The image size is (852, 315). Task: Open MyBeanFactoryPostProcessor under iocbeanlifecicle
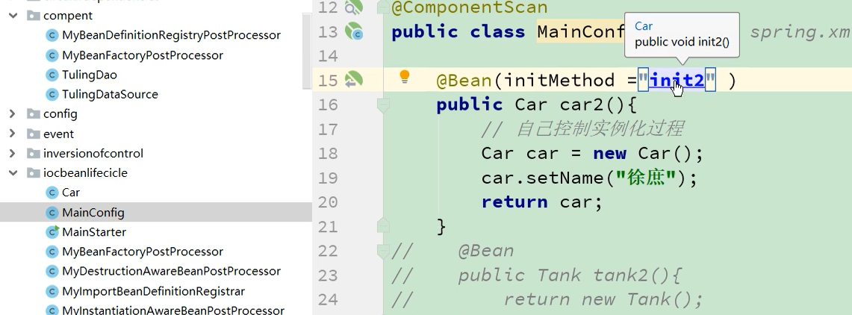143,252
